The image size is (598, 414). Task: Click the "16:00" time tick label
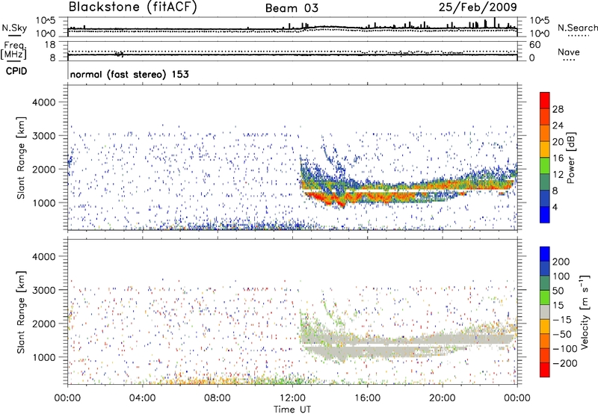[367, 398]
